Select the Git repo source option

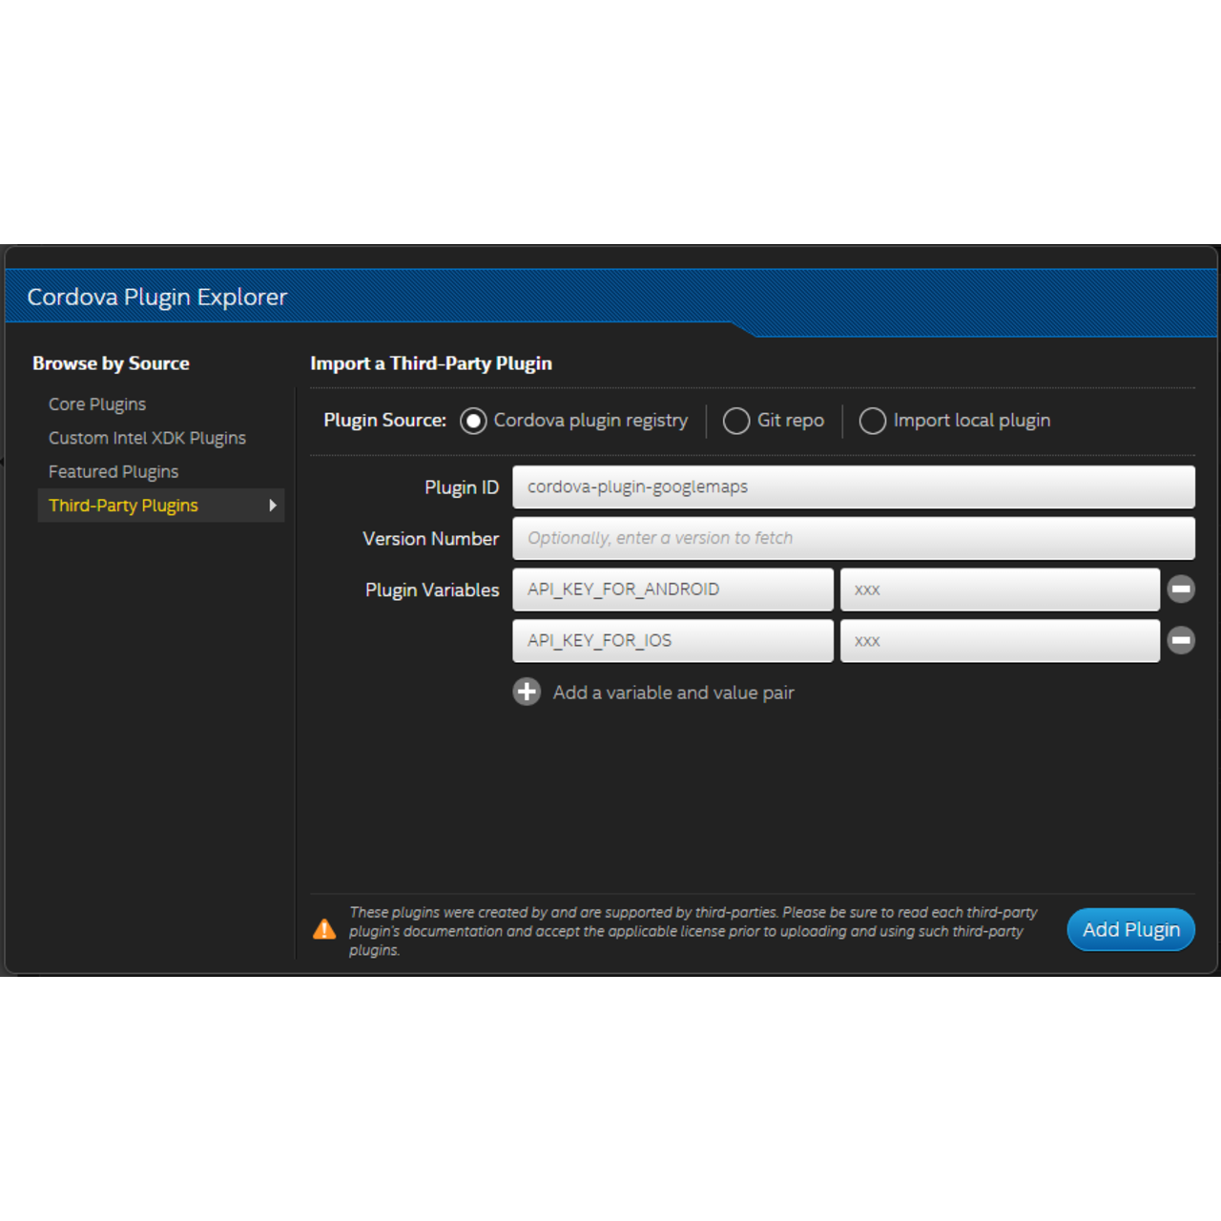point(736,421)
